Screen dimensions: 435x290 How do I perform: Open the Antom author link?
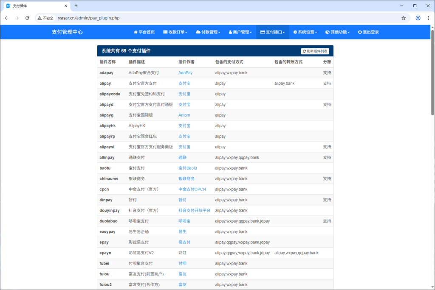pyautogui.click(x=184, y=115)
